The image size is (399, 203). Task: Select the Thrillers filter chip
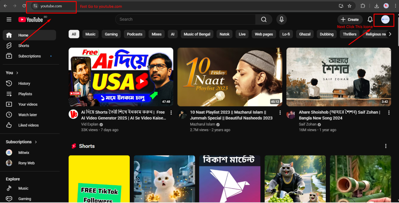click(x=350, y=34)
